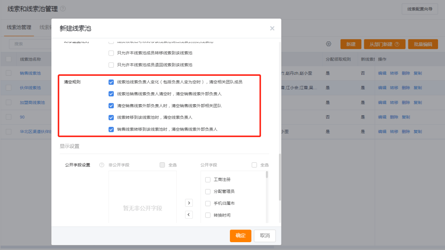Uncheck 线索转移到该线索池时 清空线索负责人
The height and width of the screenshot is (250, 445).
(x=111, y=117)
